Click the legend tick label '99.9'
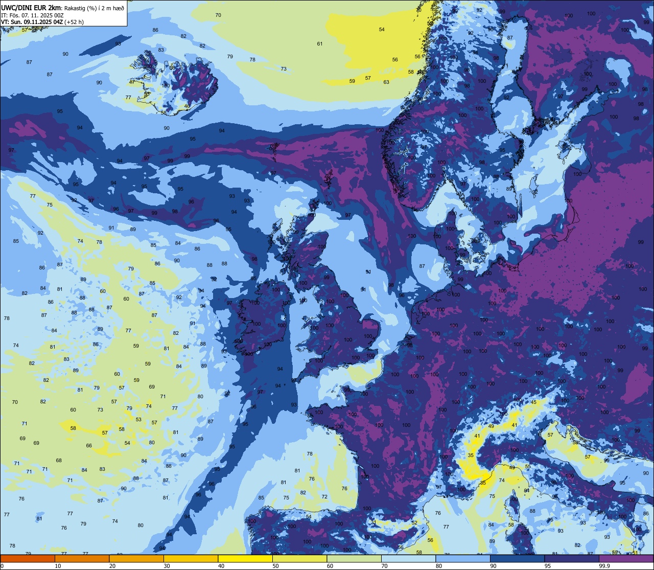The width and height of the screenshot is (654, 570). tap(604, 566)
